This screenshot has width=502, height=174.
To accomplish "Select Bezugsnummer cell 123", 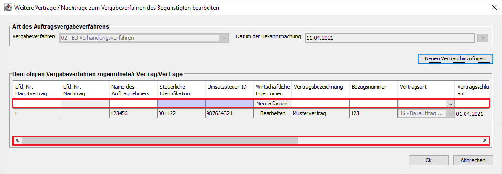I will [373, 113].
